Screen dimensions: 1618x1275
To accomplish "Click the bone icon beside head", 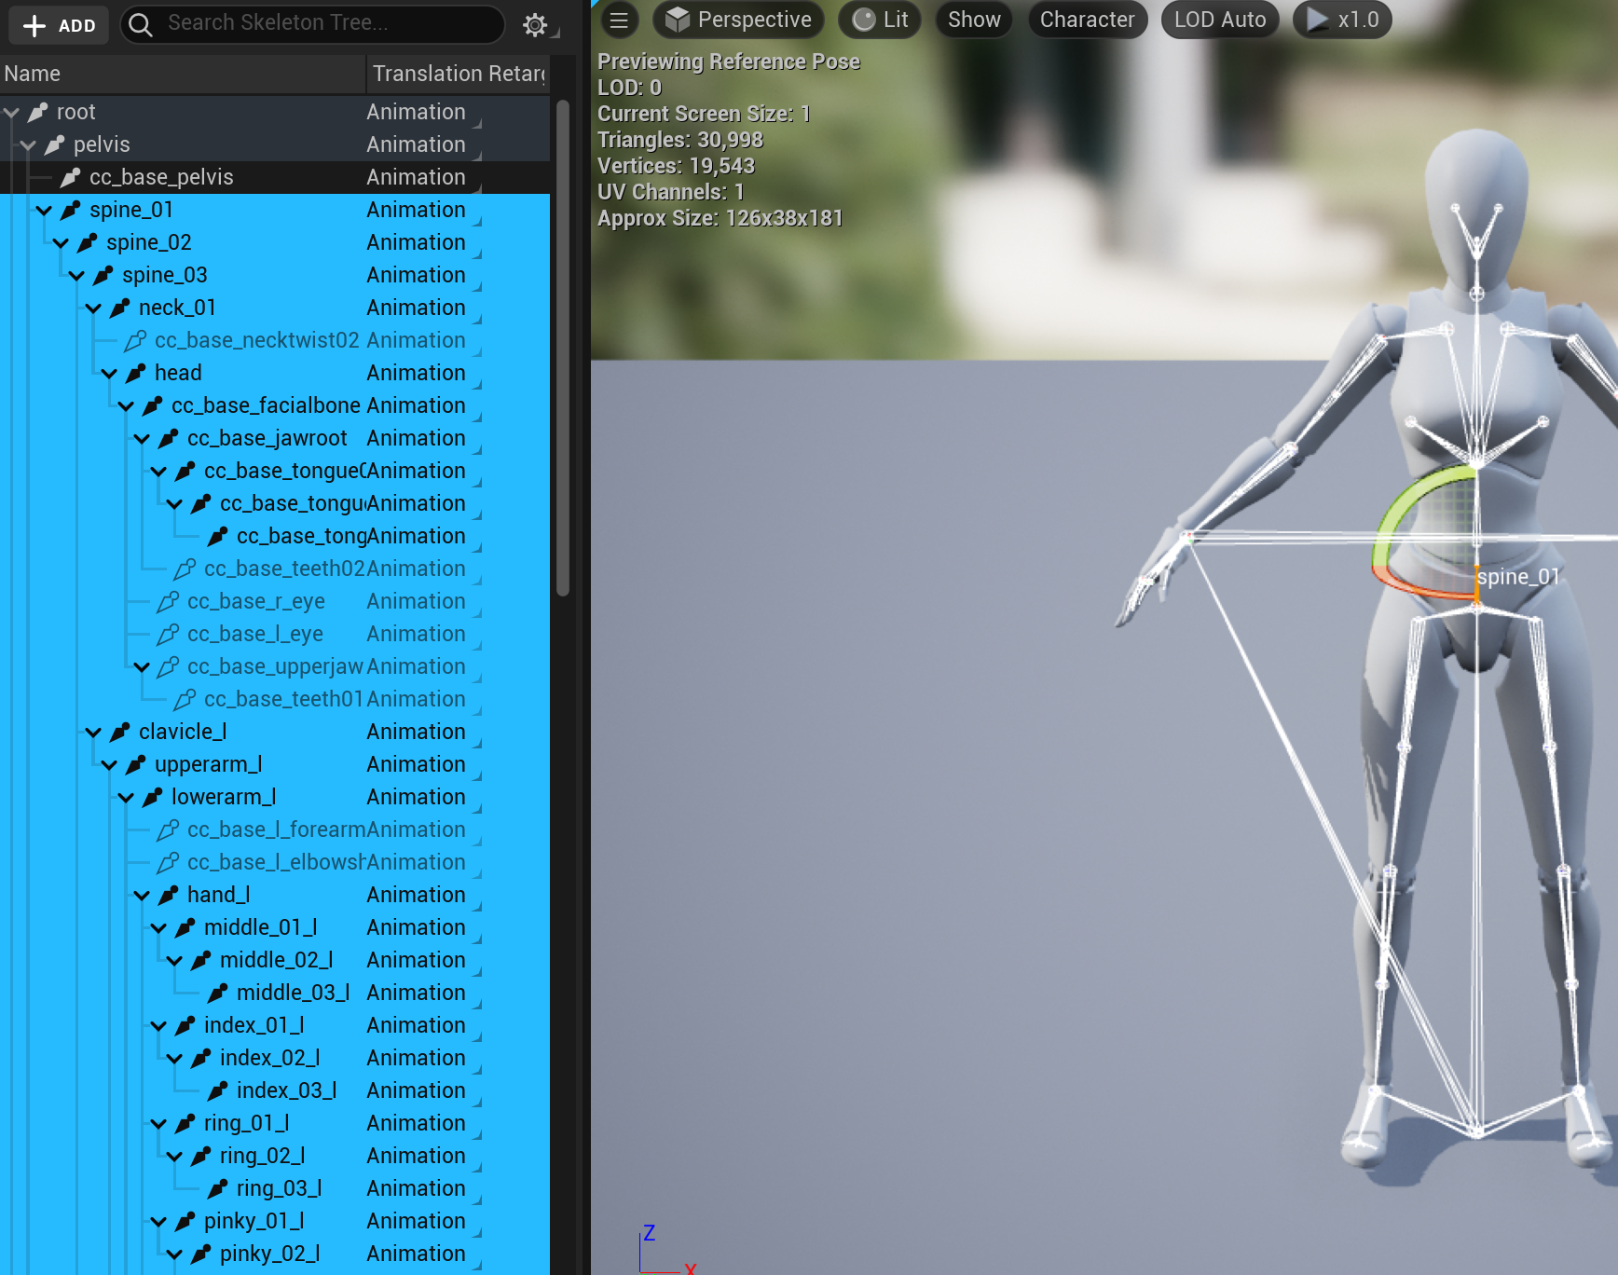I will (136, 373).
